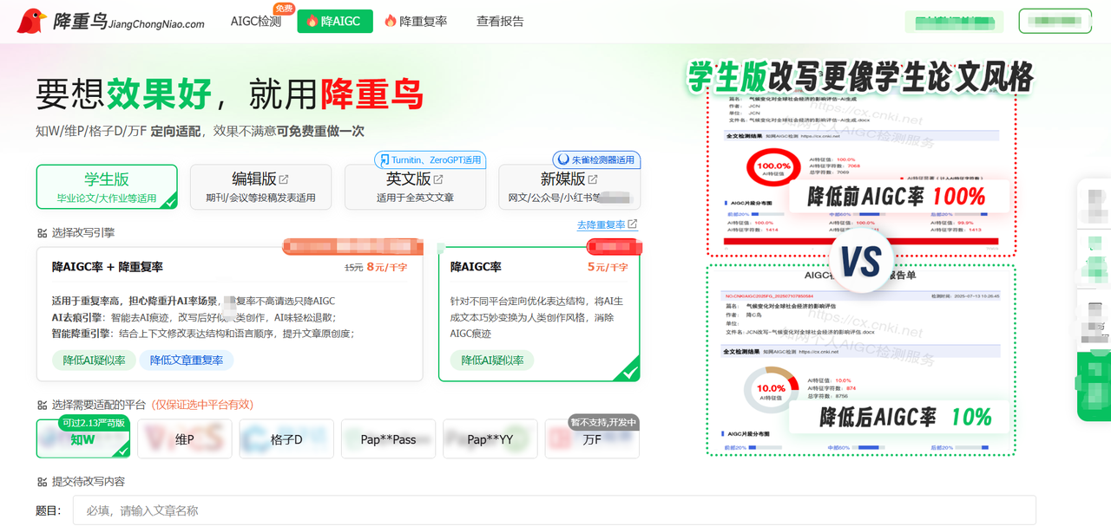Image resolution: width=1111 pixels, height=526 pixels.
Task: Choose 维P as the target platform
Action: [x=185, y=439]
